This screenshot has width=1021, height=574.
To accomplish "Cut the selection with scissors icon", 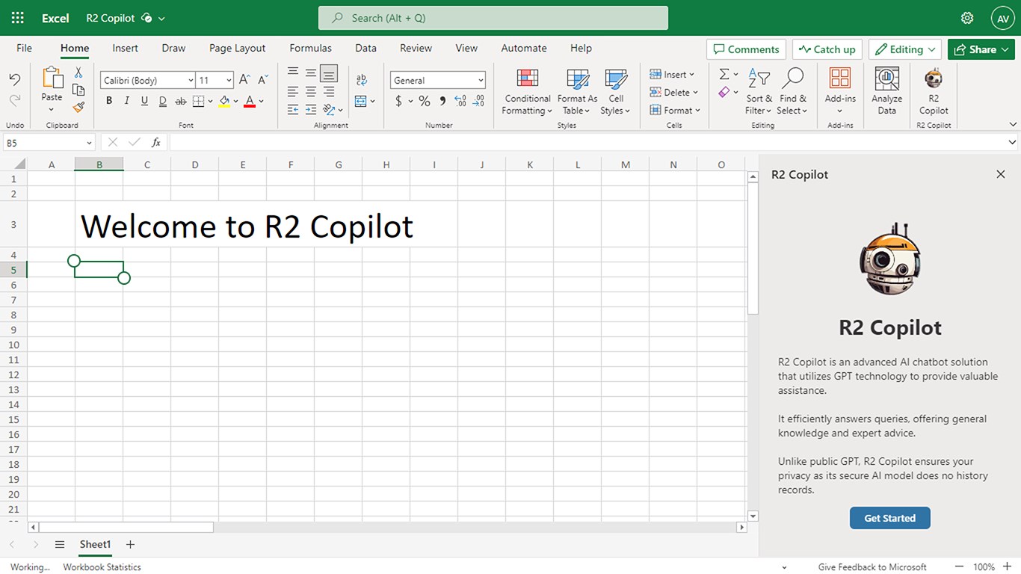I will (x=78, y=72).
